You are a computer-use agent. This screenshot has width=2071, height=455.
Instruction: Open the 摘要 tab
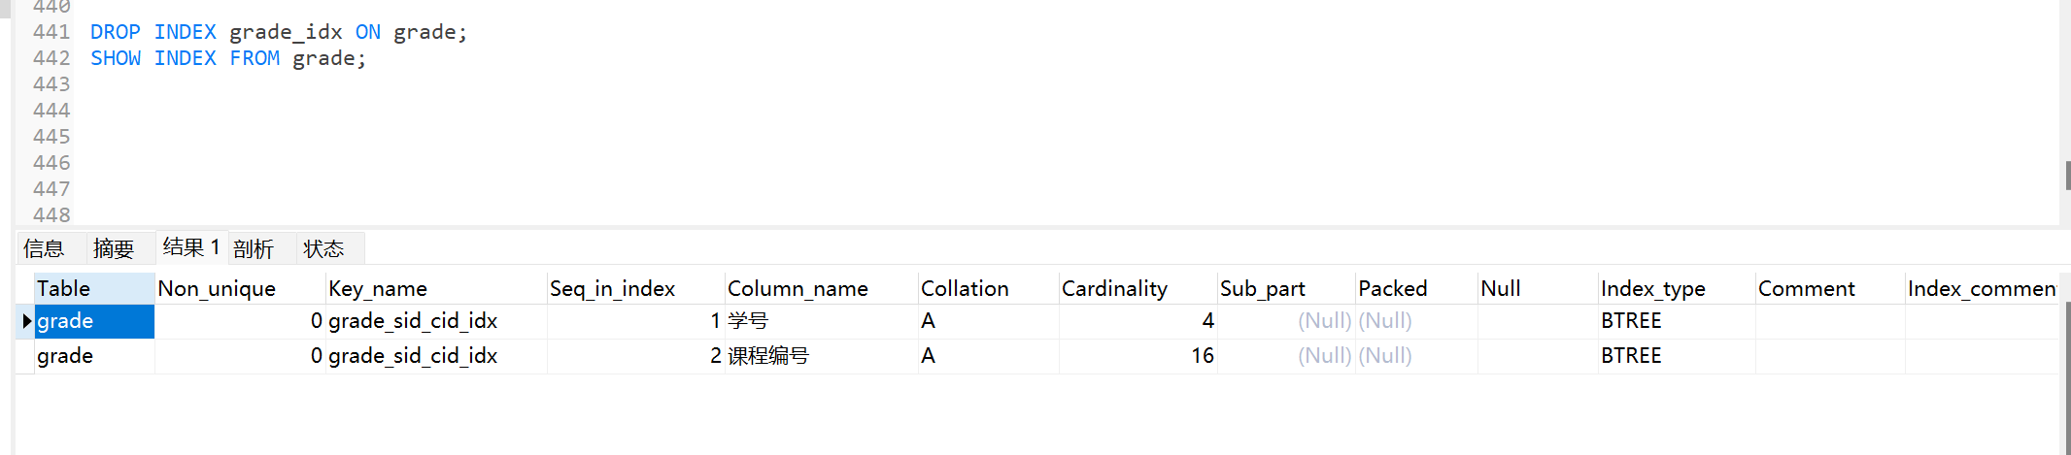(114, 249)
